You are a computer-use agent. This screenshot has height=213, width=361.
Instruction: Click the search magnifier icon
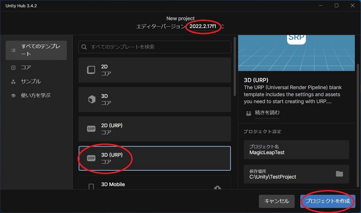pyautogui.click(x=85, y=47)
